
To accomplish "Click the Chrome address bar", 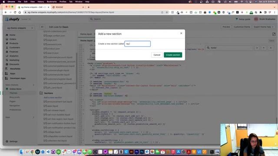I will (92, 13).
